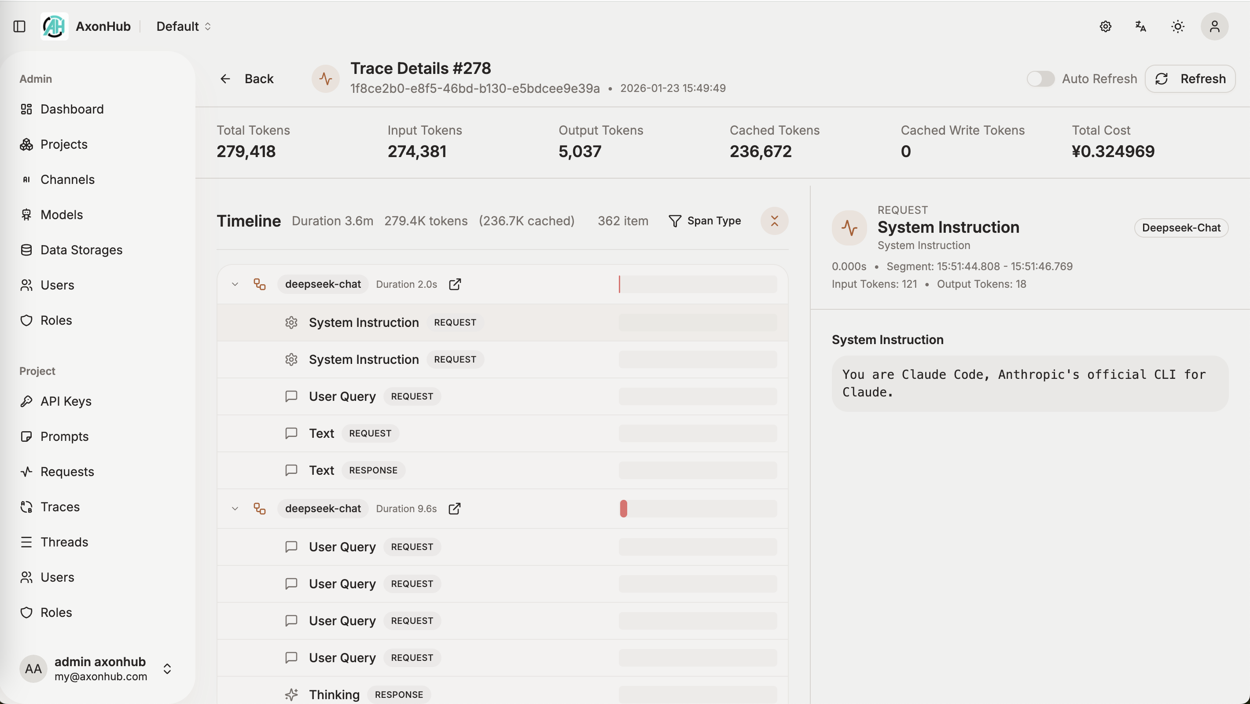Open settings gear icon in header
This screenshot has width=1250, height=704.
pos(1105,26)
